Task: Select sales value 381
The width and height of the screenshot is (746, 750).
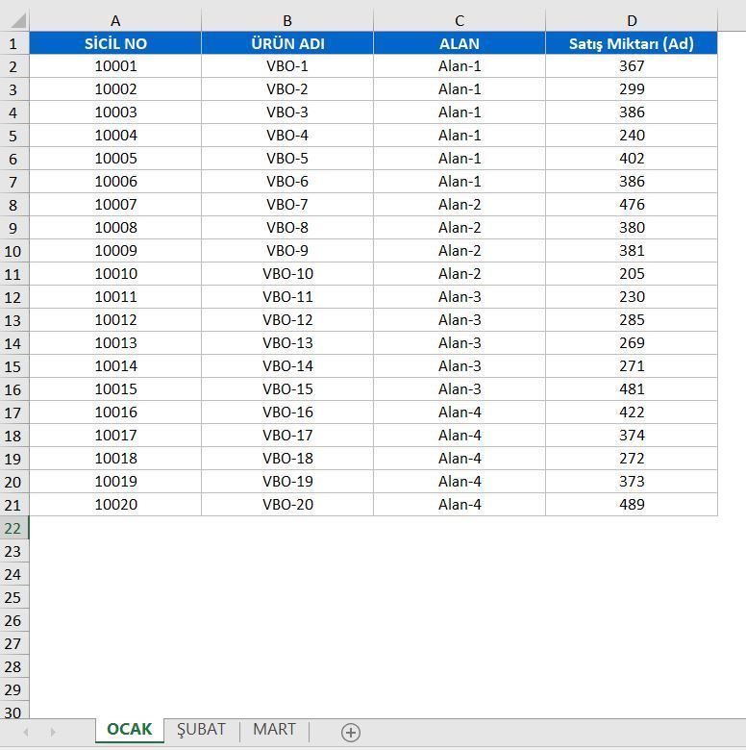Action: (x=632, y=250)
